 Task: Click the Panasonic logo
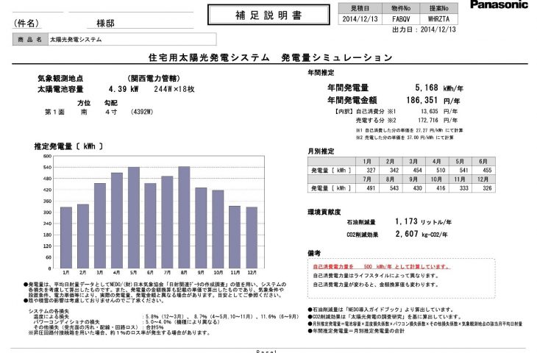pos(499,4)
